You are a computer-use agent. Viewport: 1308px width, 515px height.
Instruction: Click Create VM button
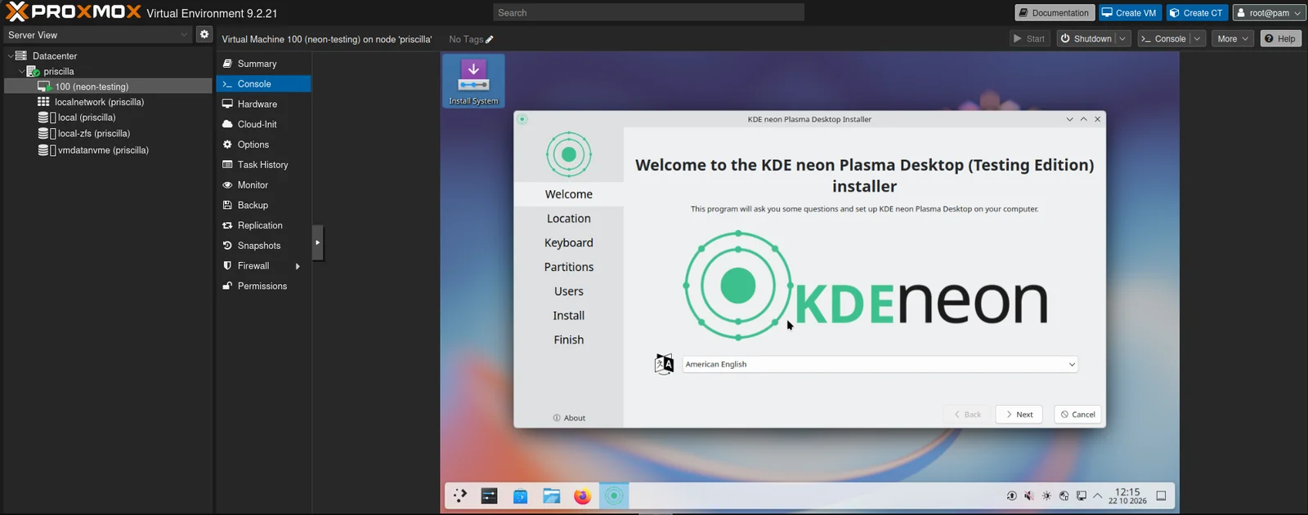pyautogui.click(x=1129, y=13)
